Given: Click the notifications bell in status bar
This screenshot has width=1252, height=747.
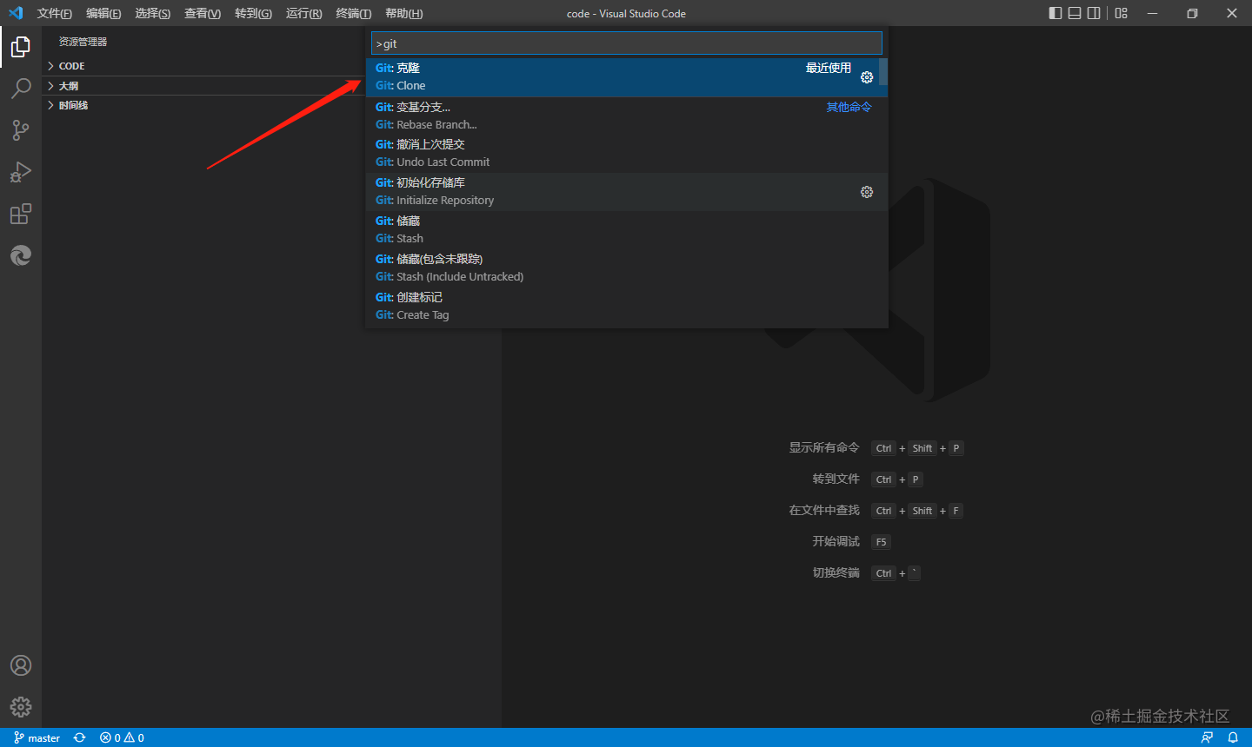Looking at the screenshot, I should click(1233, 737).
